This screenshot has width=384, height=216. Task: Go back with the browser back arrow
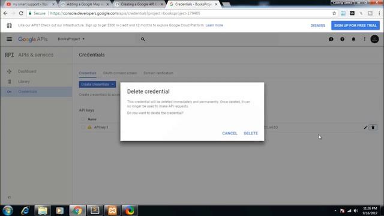pyautogui.click(x=5, y=13)
